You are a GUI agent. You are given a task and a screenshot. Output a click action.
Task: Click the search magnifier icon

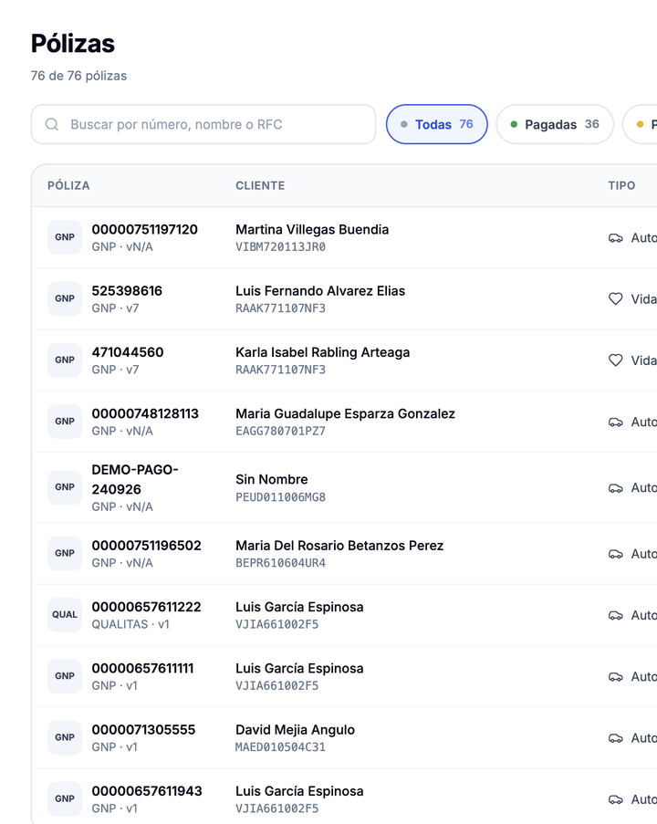(51, 124)
